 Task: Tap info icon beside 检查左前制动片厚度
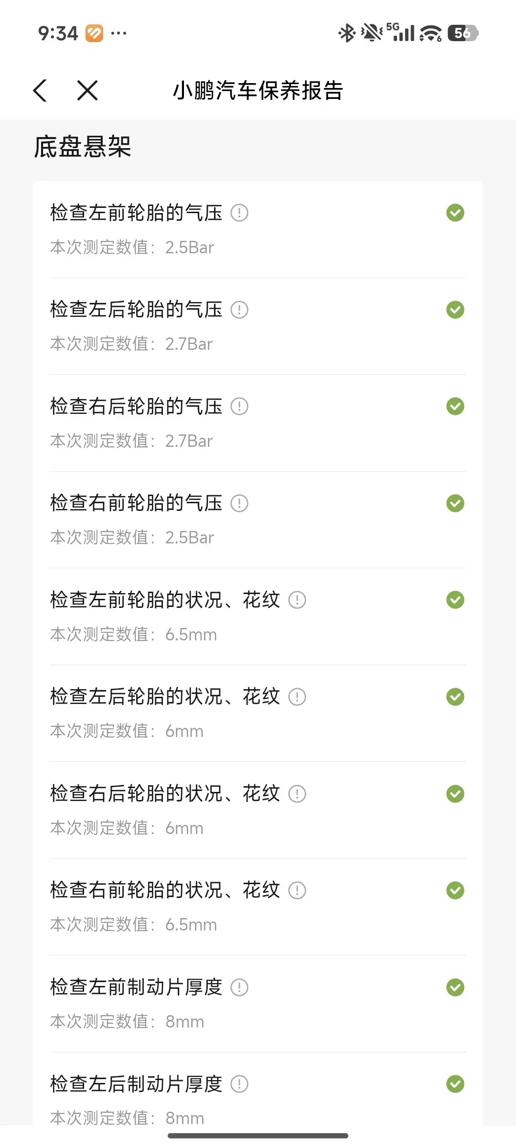tap(239, 987)
